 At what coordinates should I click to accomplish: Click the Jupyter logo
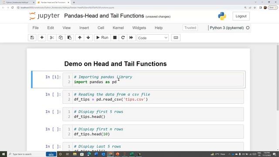[x=44, y=16]
